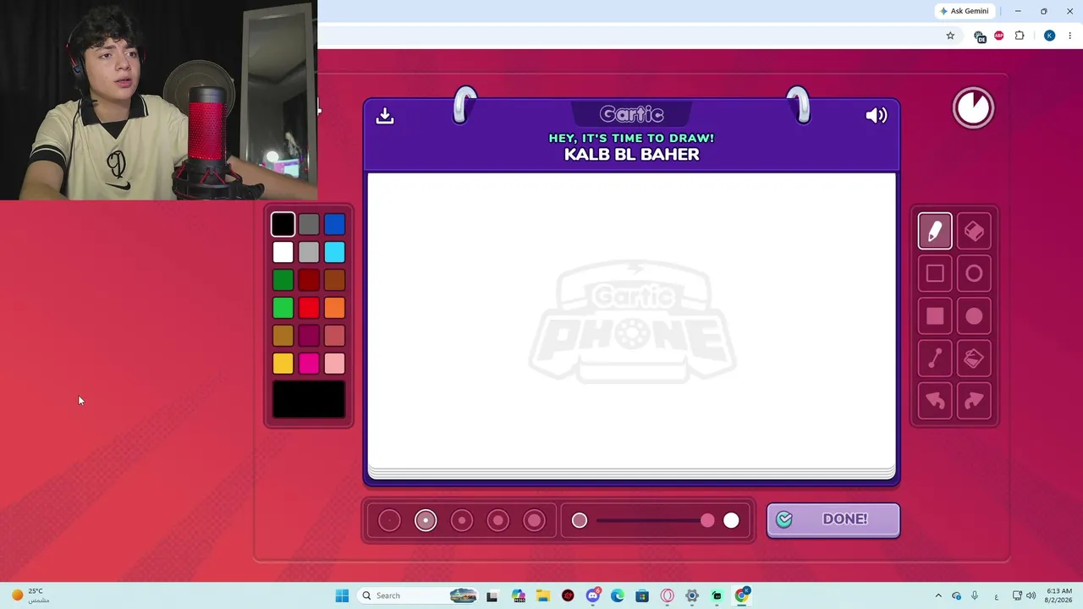The image size is (1083, 609).
Task: Redo the undone drawing stroke
Action: click(974, 401)
